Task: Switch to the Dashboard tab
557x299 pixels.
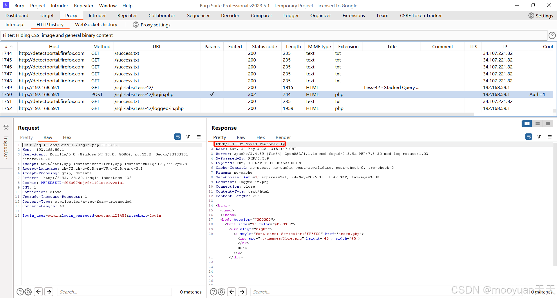Action: 17,16
